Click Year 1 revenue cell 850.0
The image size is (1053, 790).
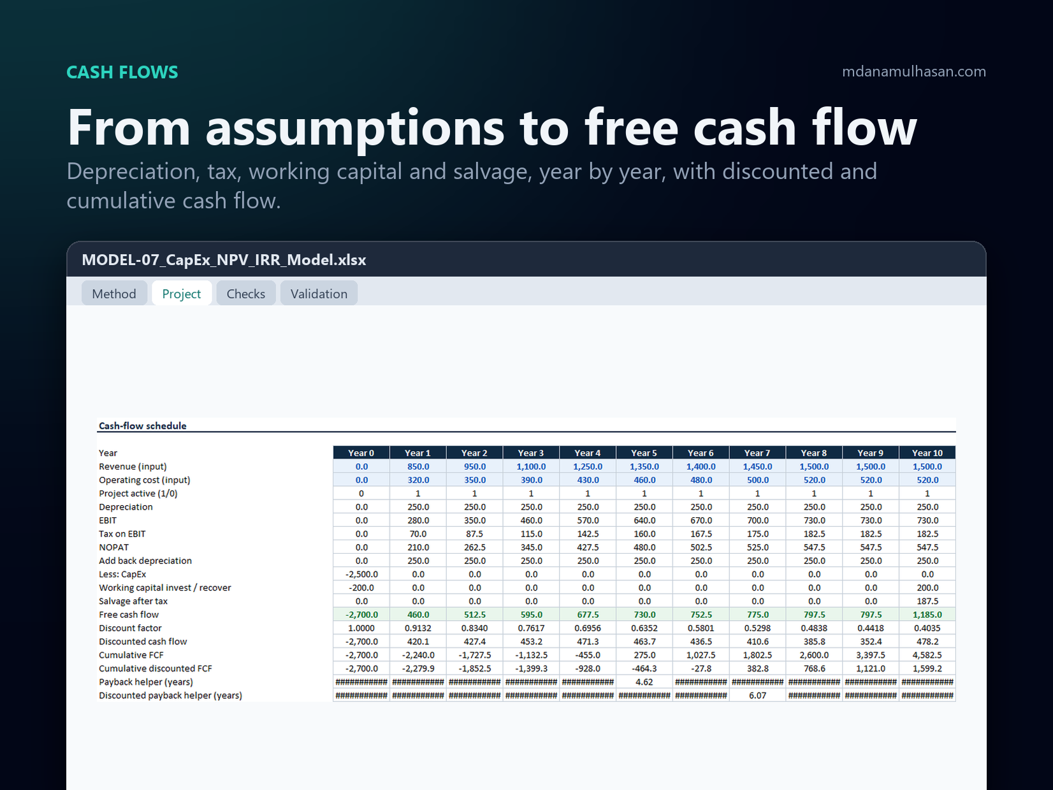[418, 466]
